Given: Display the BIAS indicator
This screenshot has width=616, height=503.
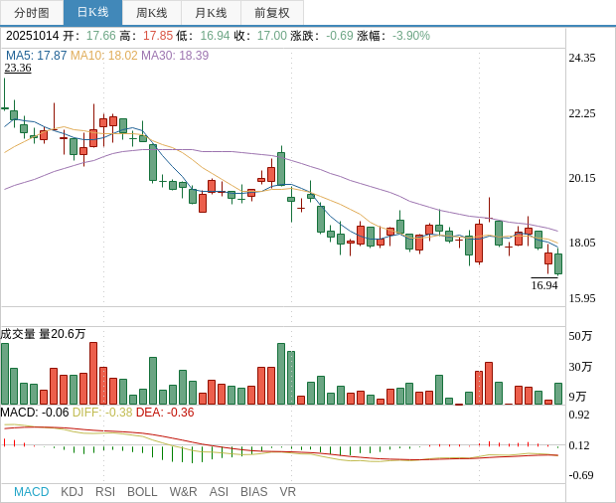Looking at the screenshot, I should click(253, 492).
